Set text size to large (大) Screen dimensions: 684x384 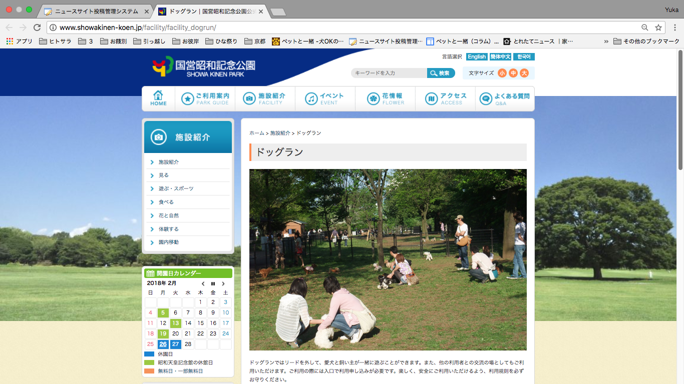pos(524,73)
